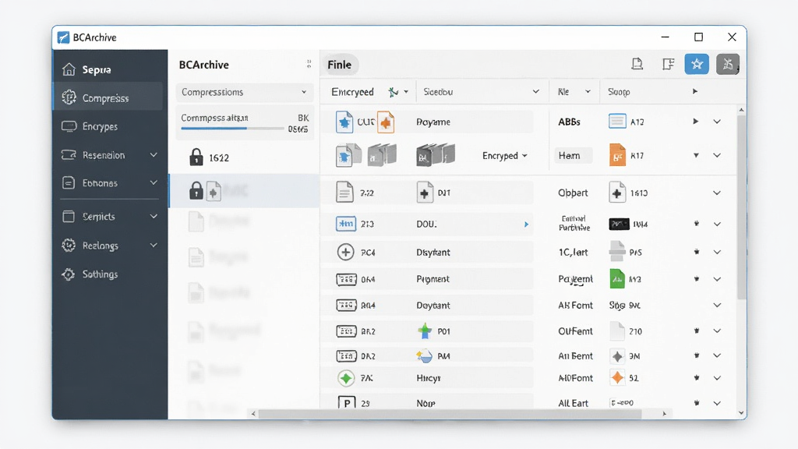798x449 pixels.
Task: Open the Encryped dropdown next to Hem
Action: point(504,156)
